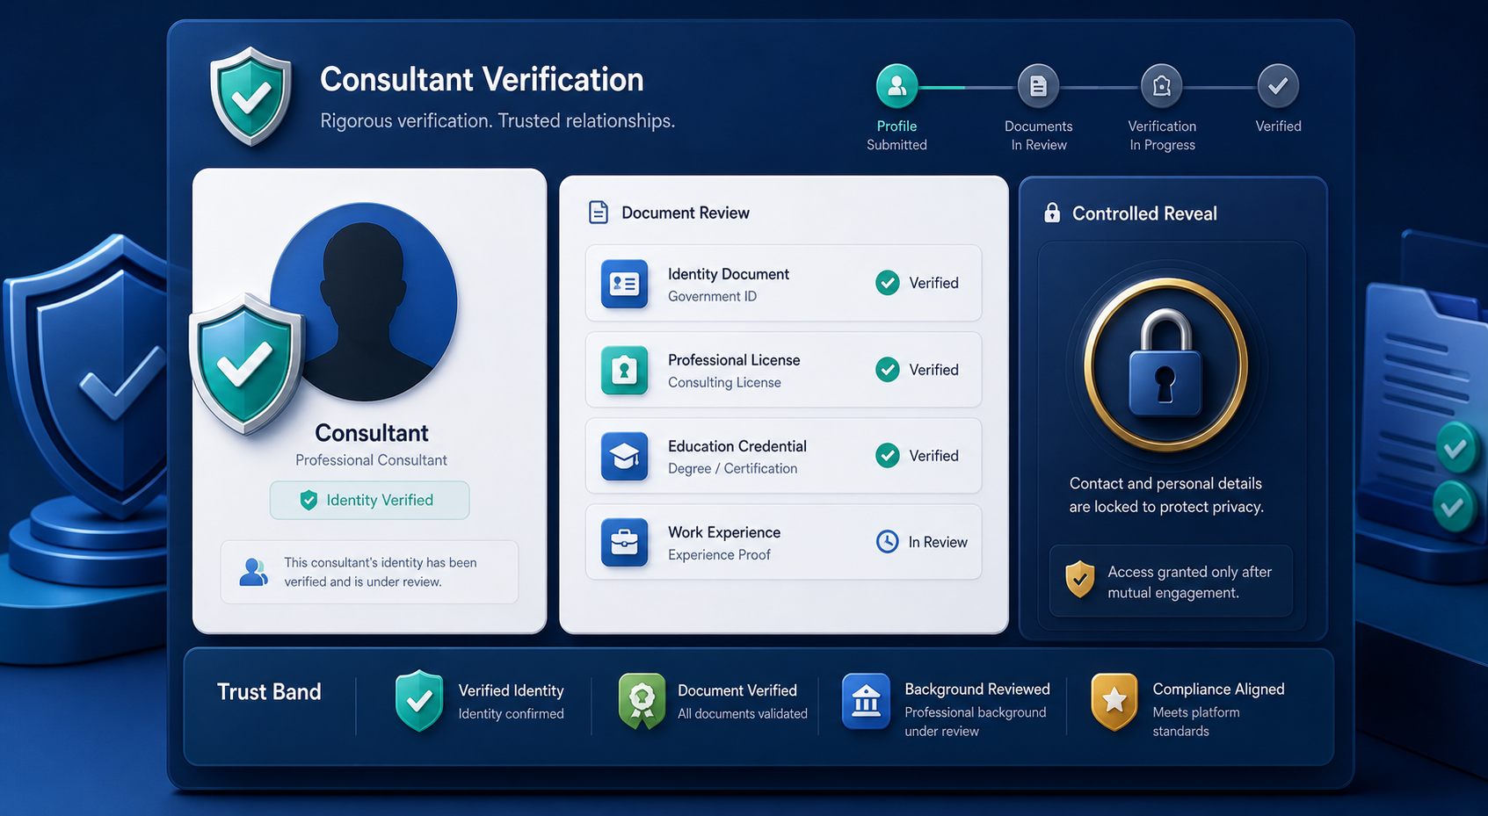1488x816 pixels.
Task: Click 'Access granted only after mutual engagement' text
Action: coord(1189,582)
